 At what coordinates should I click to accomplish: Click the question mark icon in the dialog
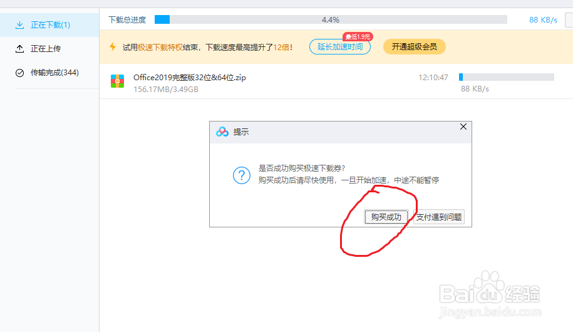[242, 175]
